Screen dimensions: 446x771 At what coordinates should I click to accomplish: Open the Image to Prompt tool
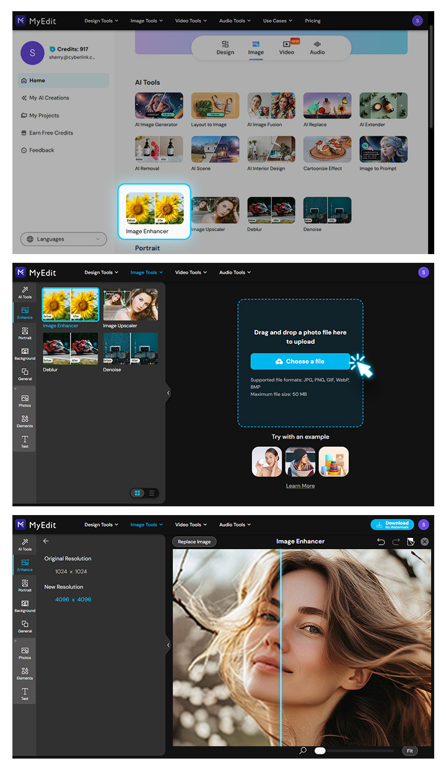[x=383, y=153]
